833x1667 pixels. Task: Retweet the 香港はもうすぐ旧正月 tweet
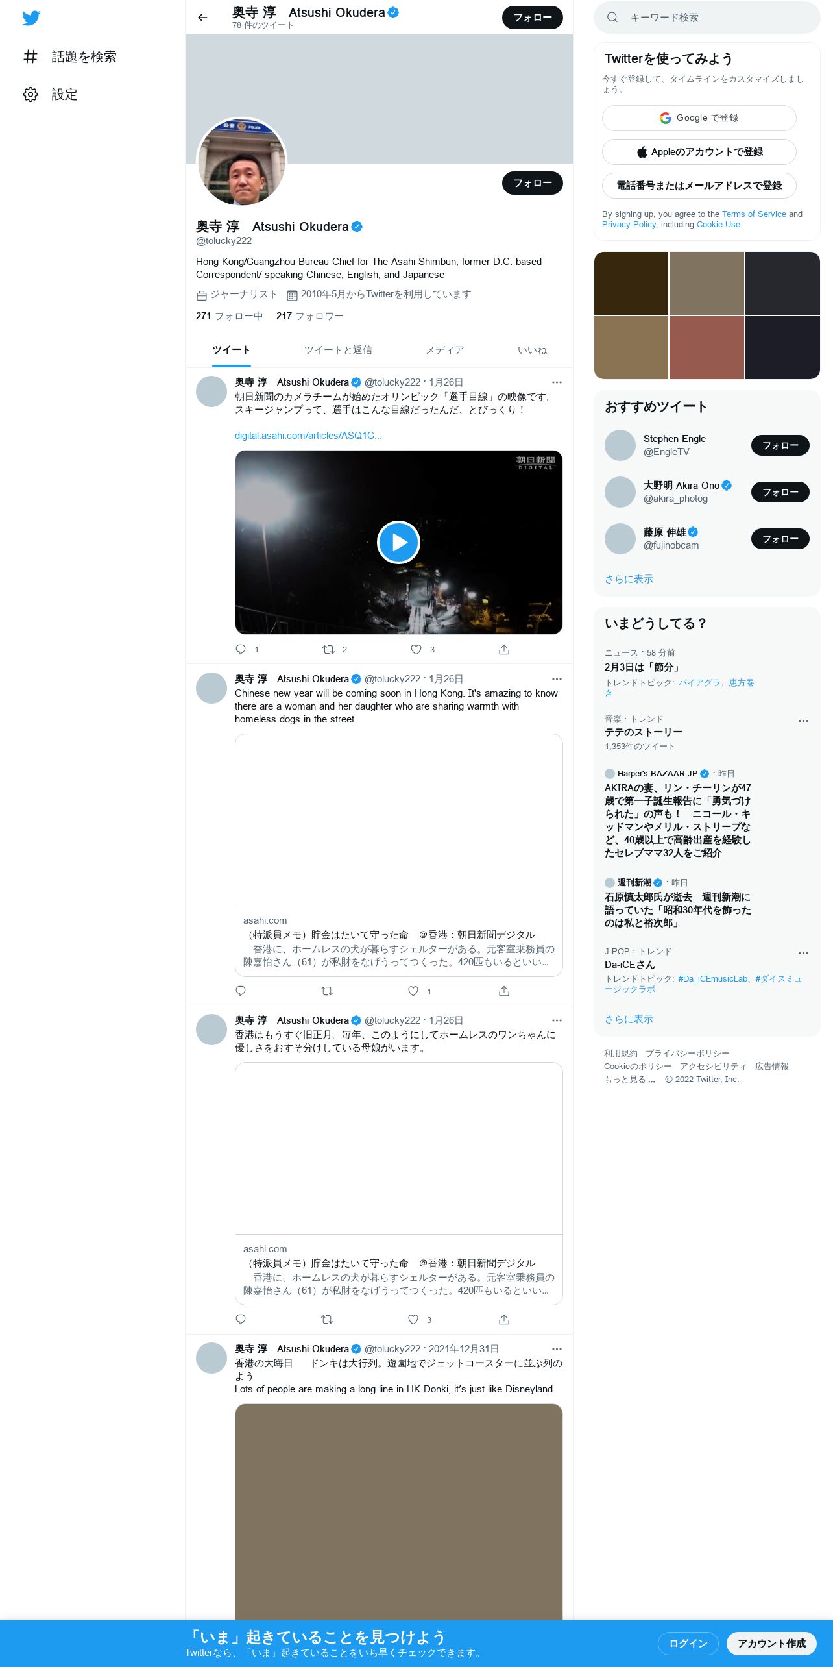(x=327, y=1319)
